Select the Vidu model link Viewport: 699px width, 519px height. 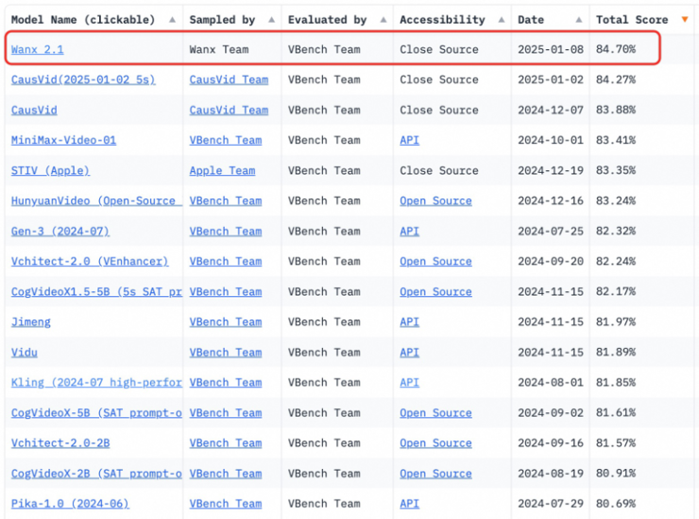point(25,352)
